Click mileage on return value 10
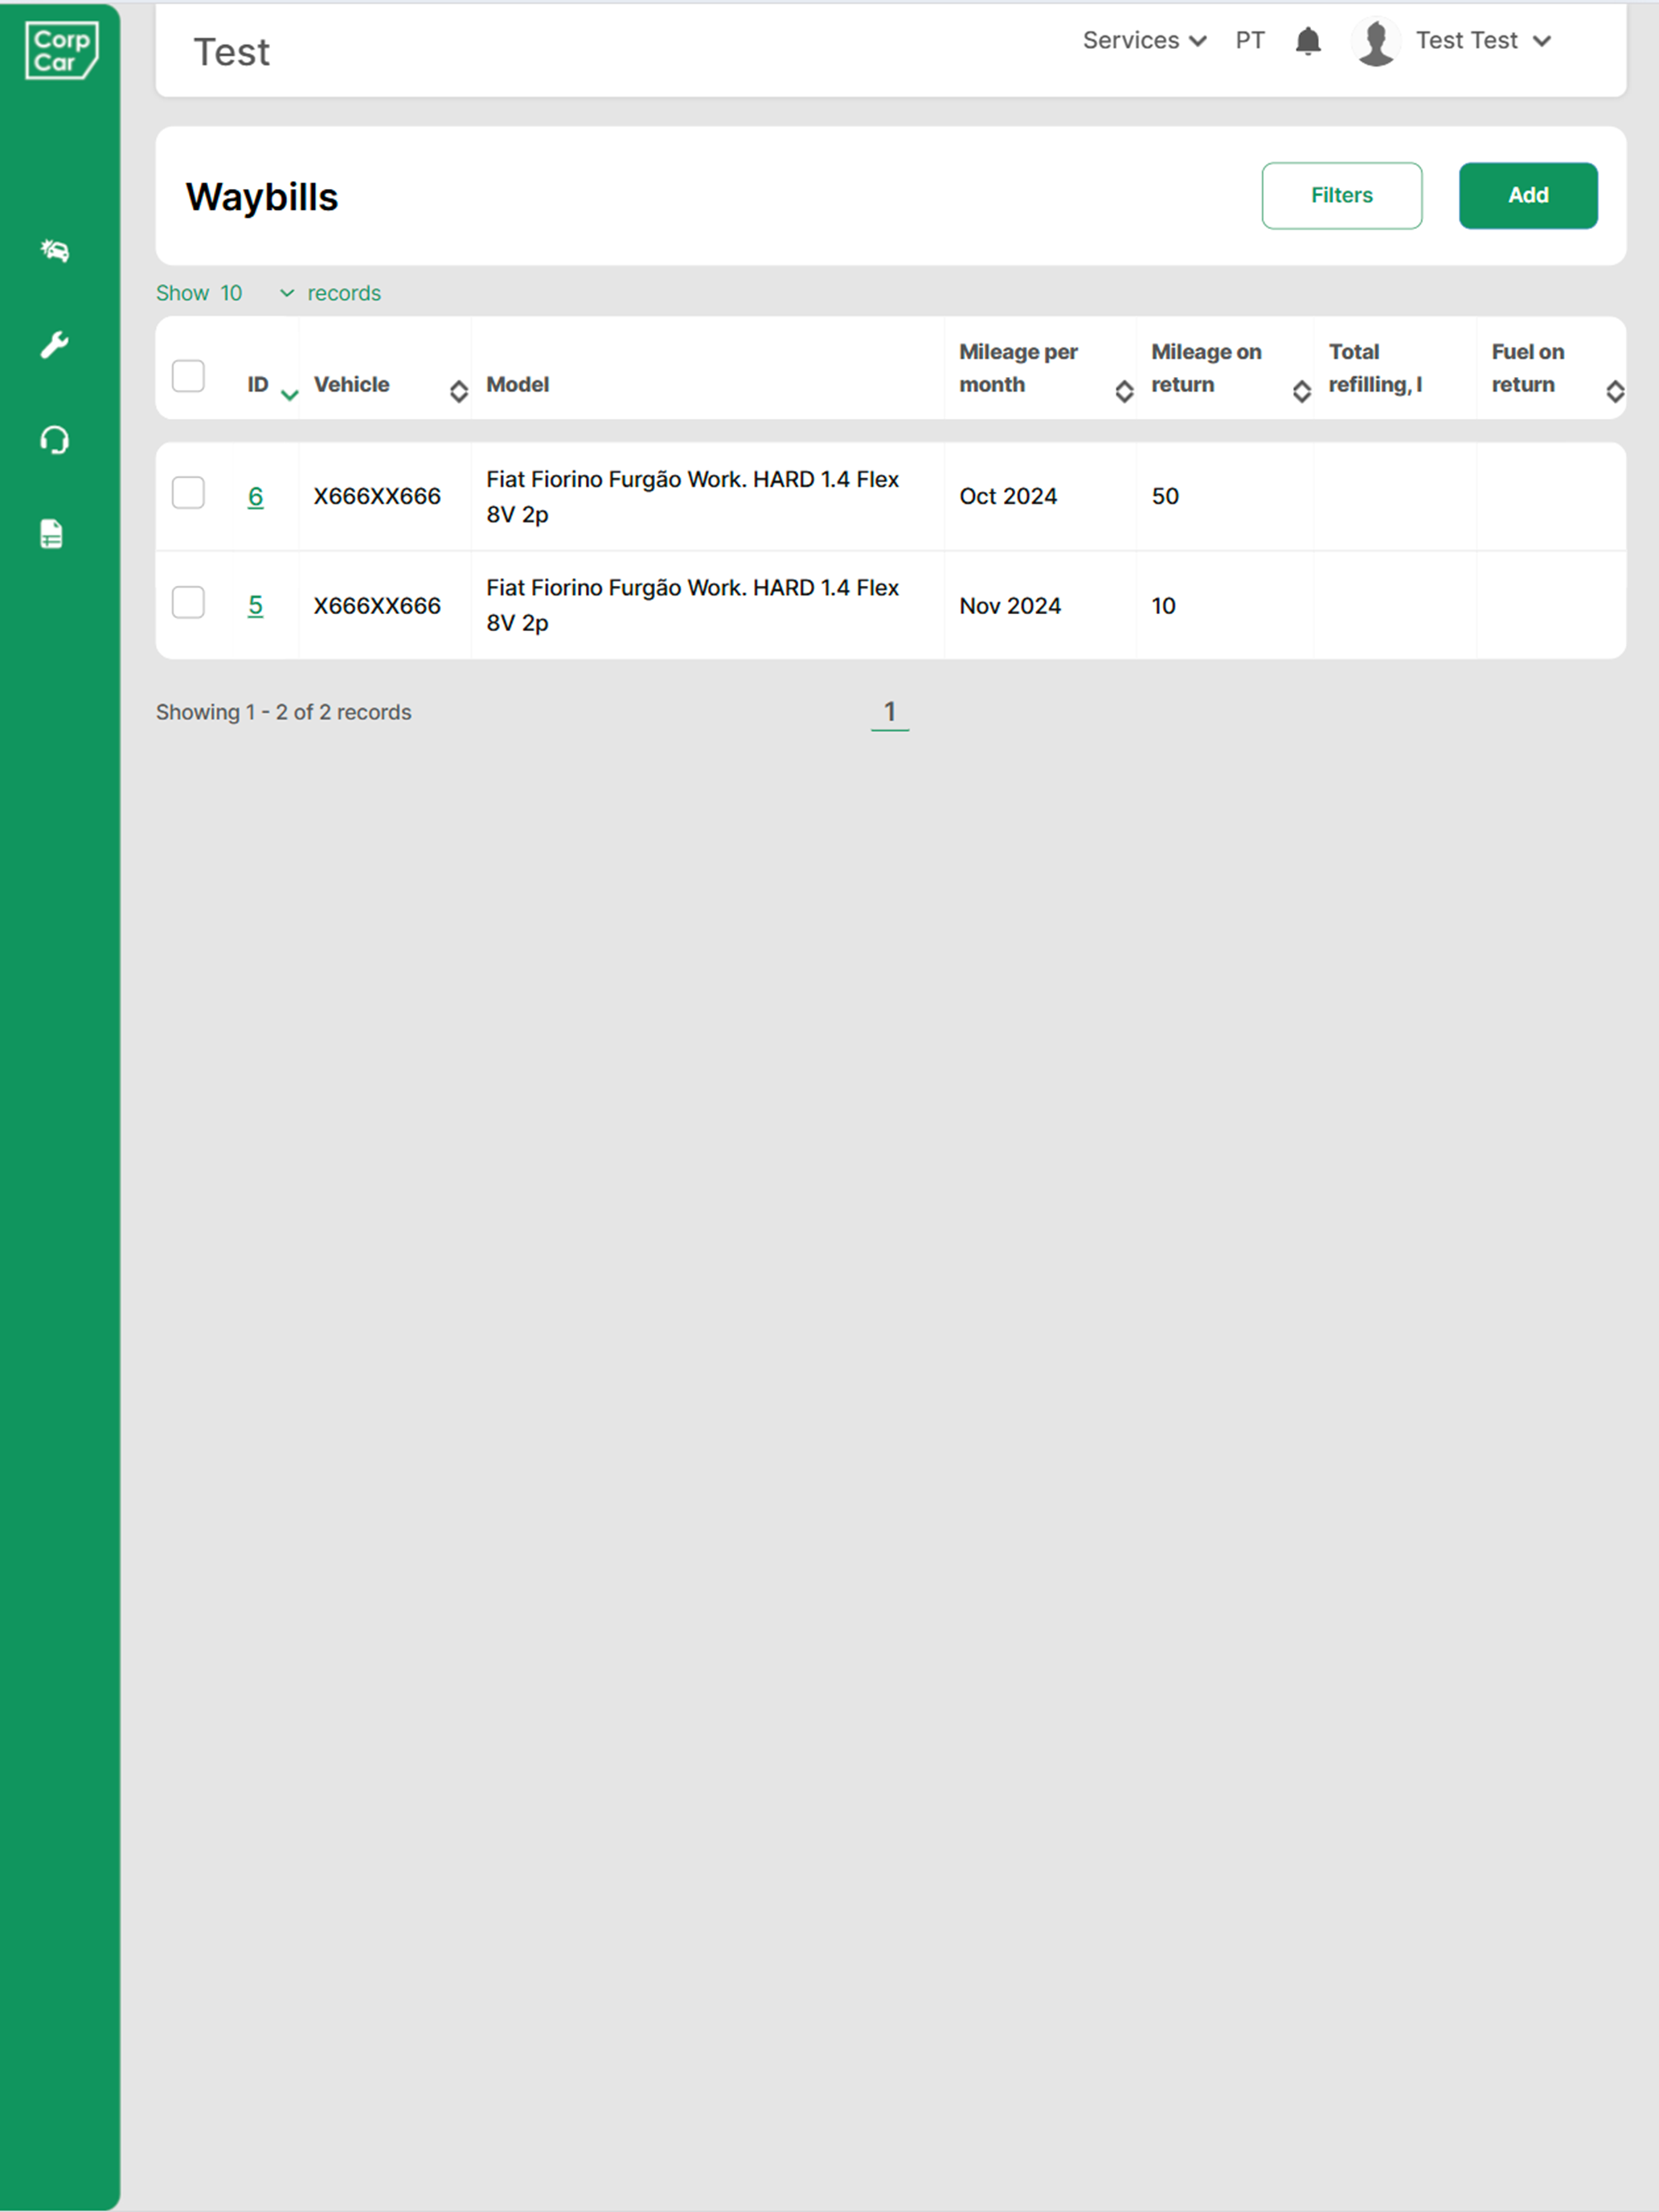Viewport: 1659px width, 2212px height. click(1163, 606)
